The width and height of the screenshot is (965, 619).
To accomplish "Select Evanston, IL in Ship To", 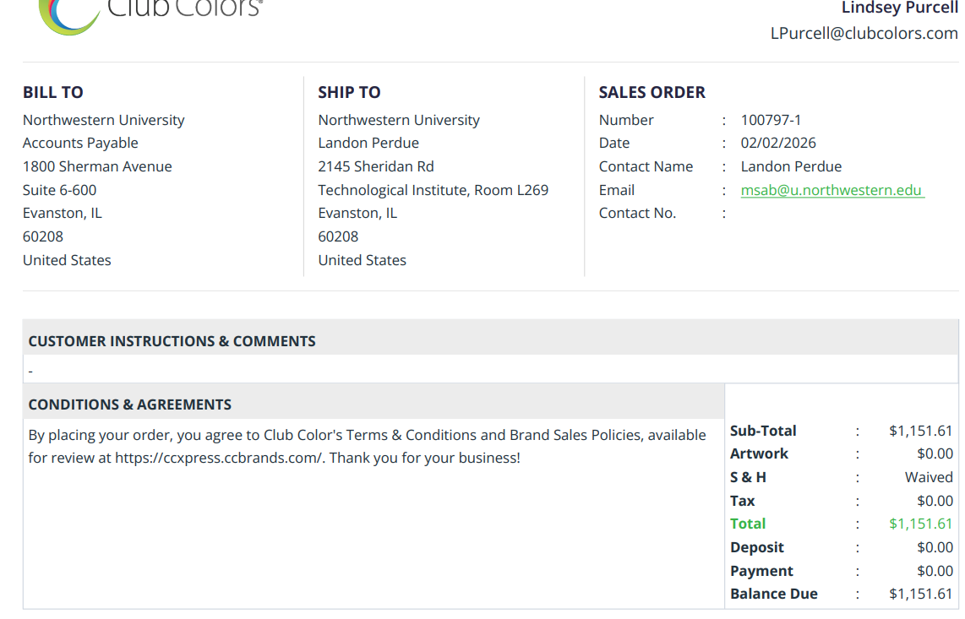I will tap(357, 213).
